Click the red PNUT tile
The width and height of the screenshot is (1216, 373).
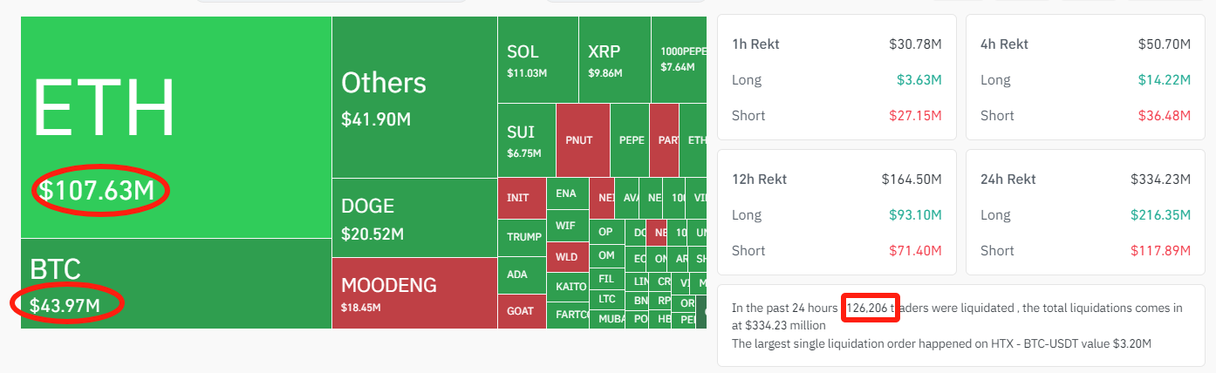pyautogui.click(x=582, y=140)
